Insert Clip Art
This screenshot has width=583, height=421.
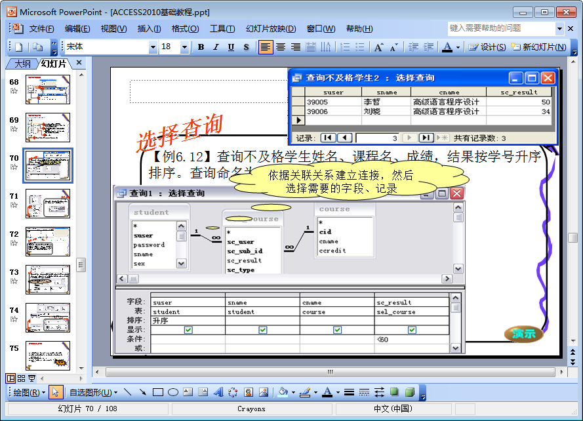tap(249, 392)
